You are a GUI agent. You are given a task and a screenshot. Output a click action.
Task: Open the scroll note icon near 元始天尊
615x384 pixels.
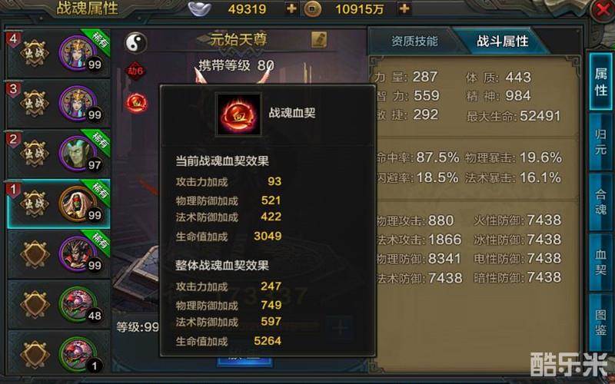point(319,40)
